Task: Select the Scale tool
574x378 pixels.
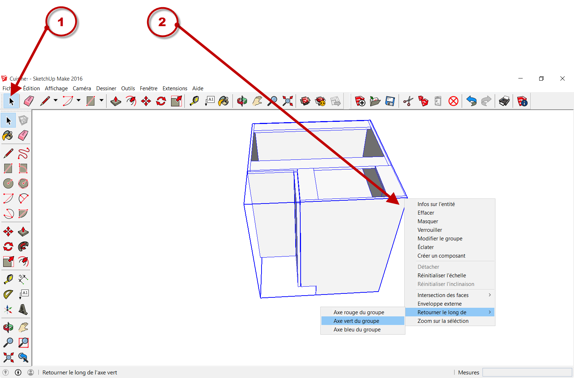Action: point(176,101)
